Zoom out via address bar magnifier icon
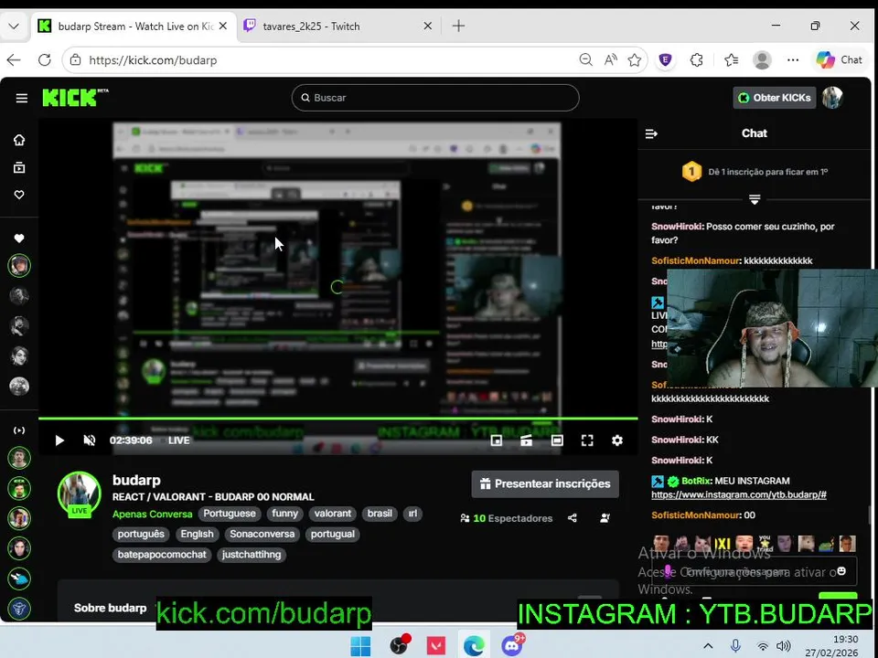The image size is (878, 658). pyautogui.click(x=585, y=60)
